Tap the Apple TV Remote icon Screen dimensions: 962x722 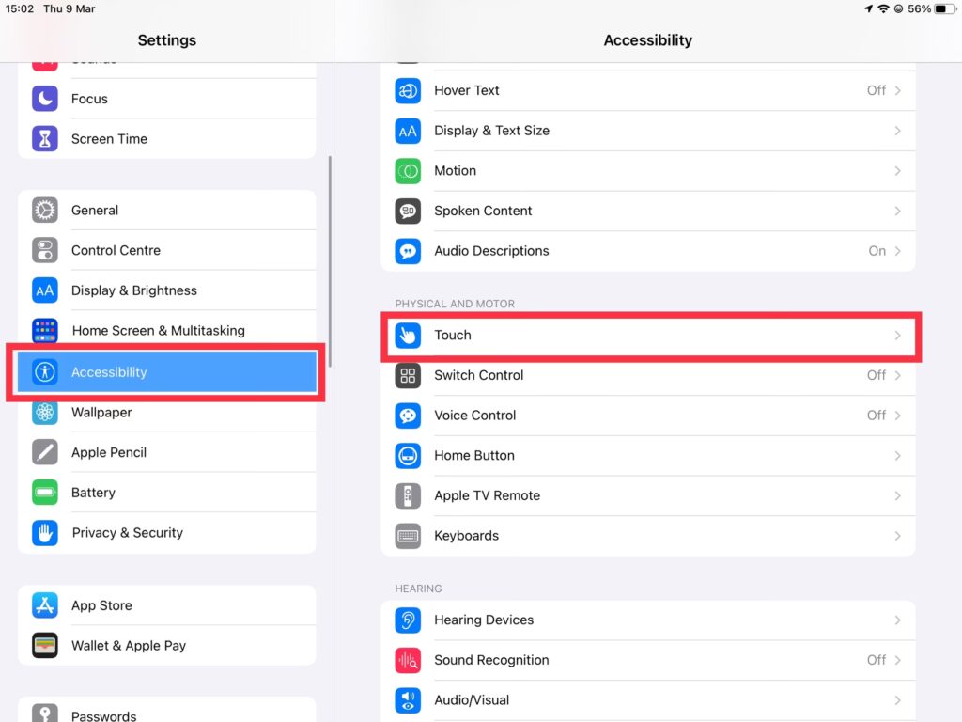[408, 495]
